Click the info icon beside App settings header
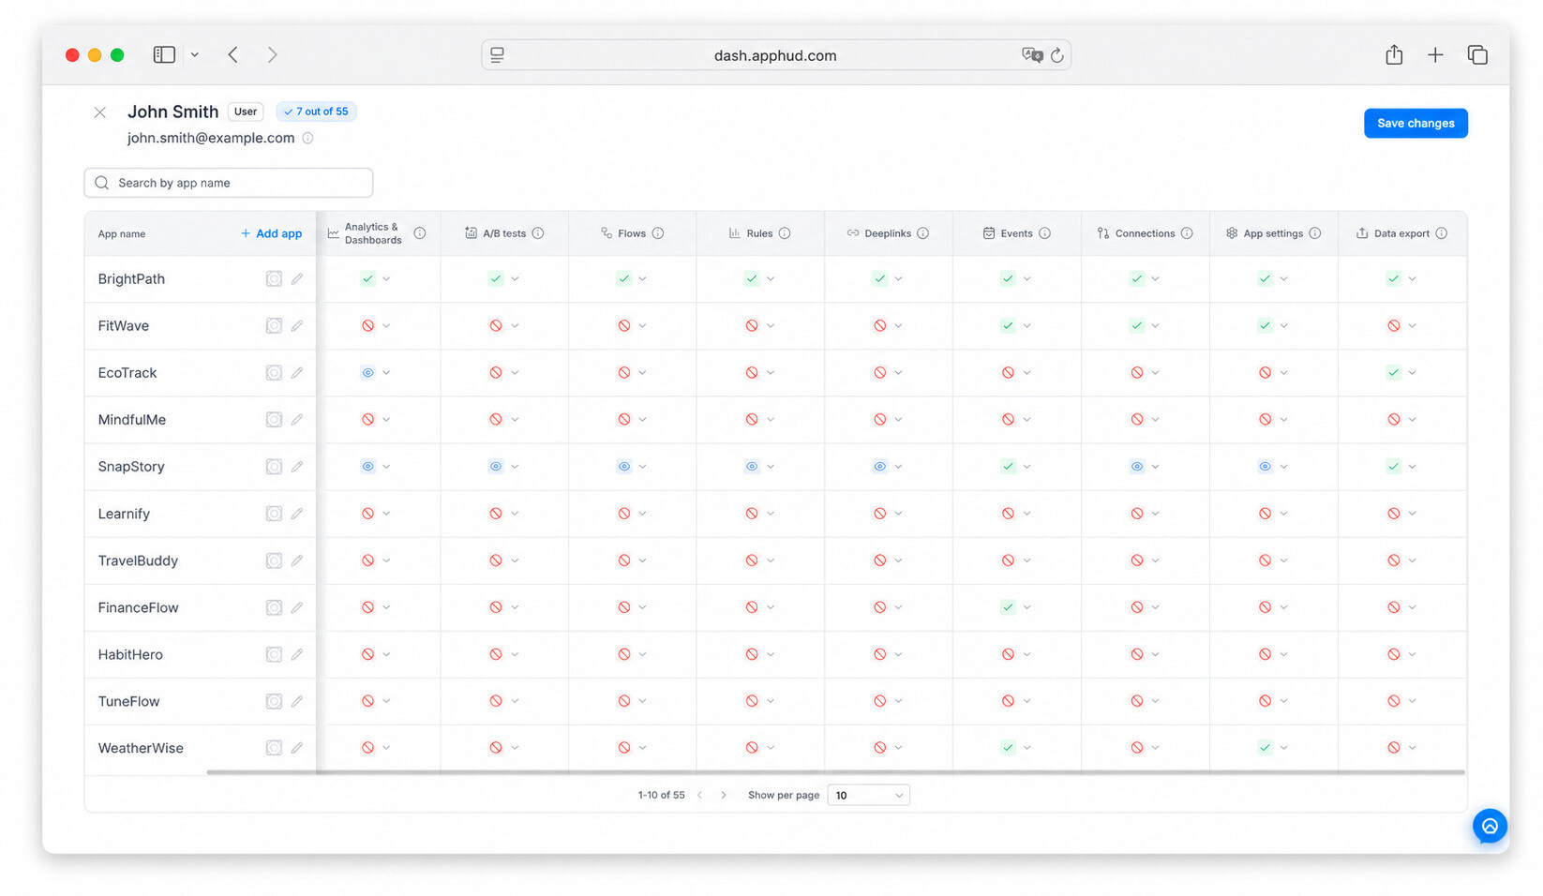This screenshot has height=896, width=1543. [x=1315, y=233]
